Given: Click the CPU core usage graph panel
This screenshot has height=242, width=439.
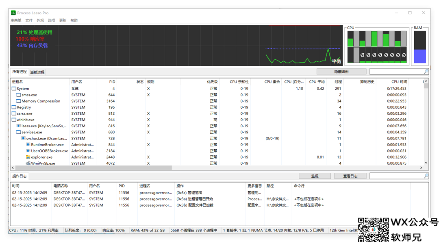Looking at the screenshot, I should click(x=377, y=47).
